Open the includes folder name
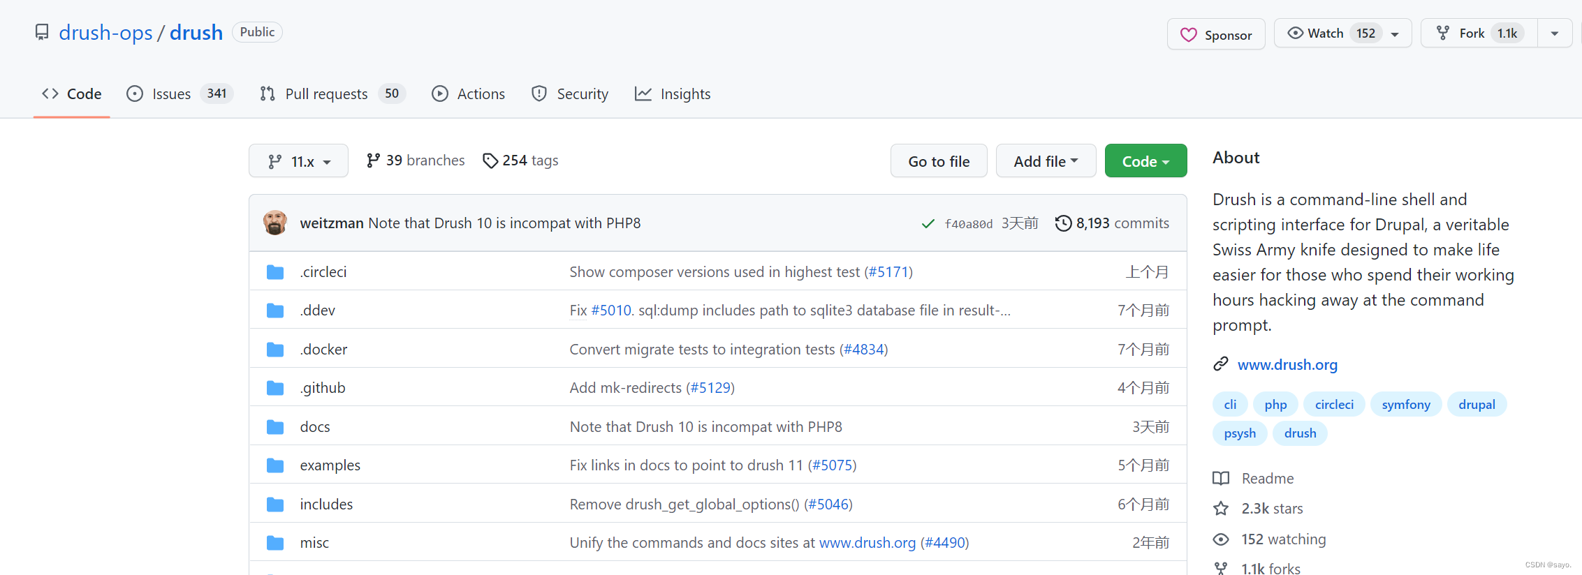 [326, 505]
